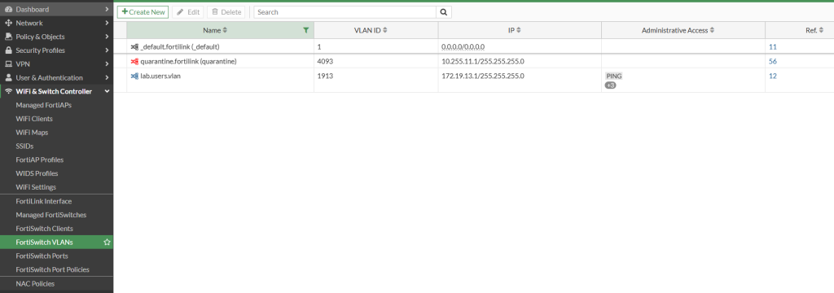The width and height of the screenshot is (834, 293).
Task: Toggle favorite star for FortiSwitch VLANs
Action: pos(107,242)
